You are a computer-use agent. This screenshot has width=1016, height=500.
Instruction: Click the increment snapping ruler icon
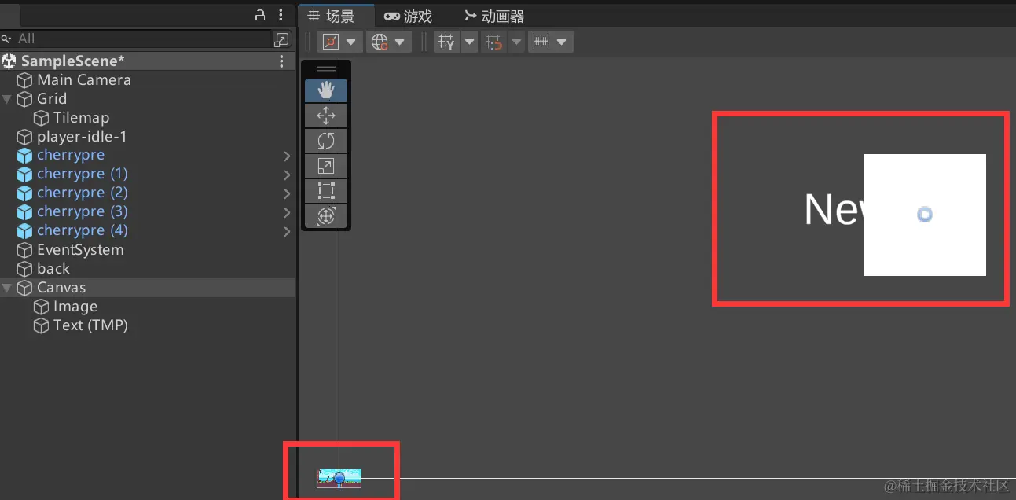(541, 42)
